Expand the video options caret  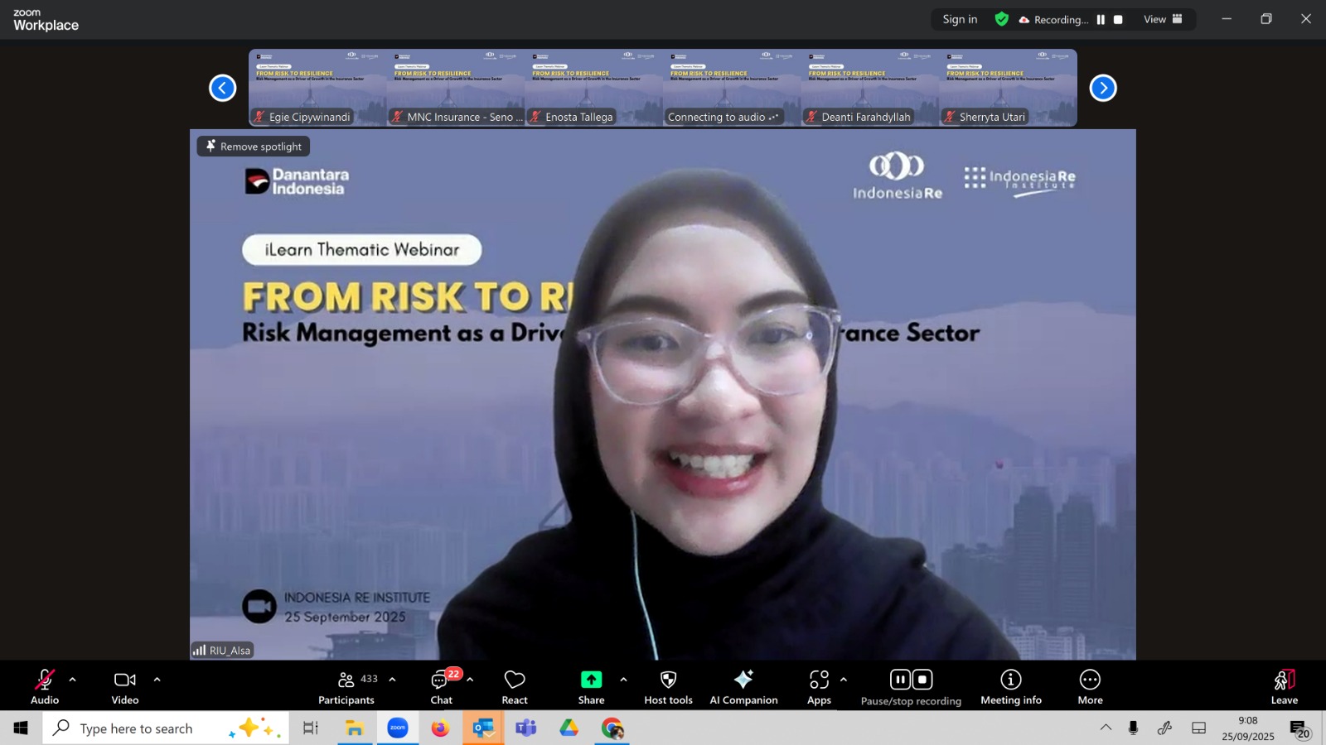click(157, 680)
